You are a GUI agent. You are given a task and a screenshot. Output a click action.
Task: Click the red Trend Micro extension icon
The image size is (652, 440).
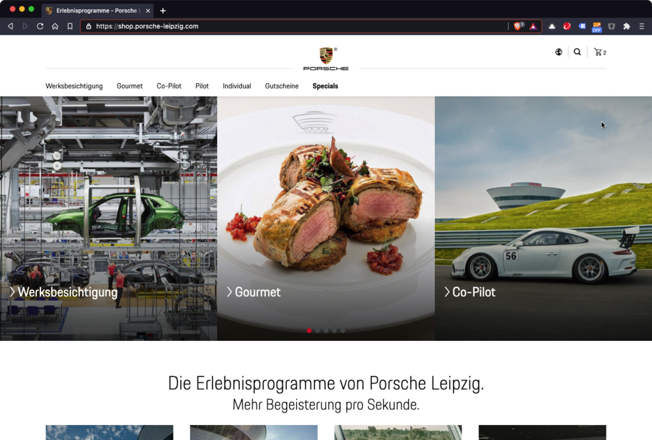click(x=567, y=26)
